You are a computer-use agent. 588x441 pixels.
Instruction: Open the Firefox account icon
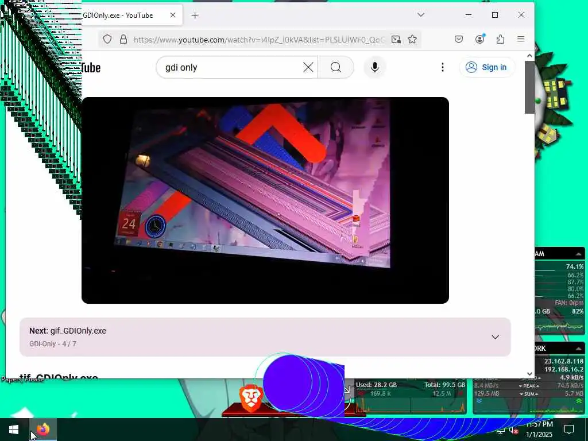point(479,39)
